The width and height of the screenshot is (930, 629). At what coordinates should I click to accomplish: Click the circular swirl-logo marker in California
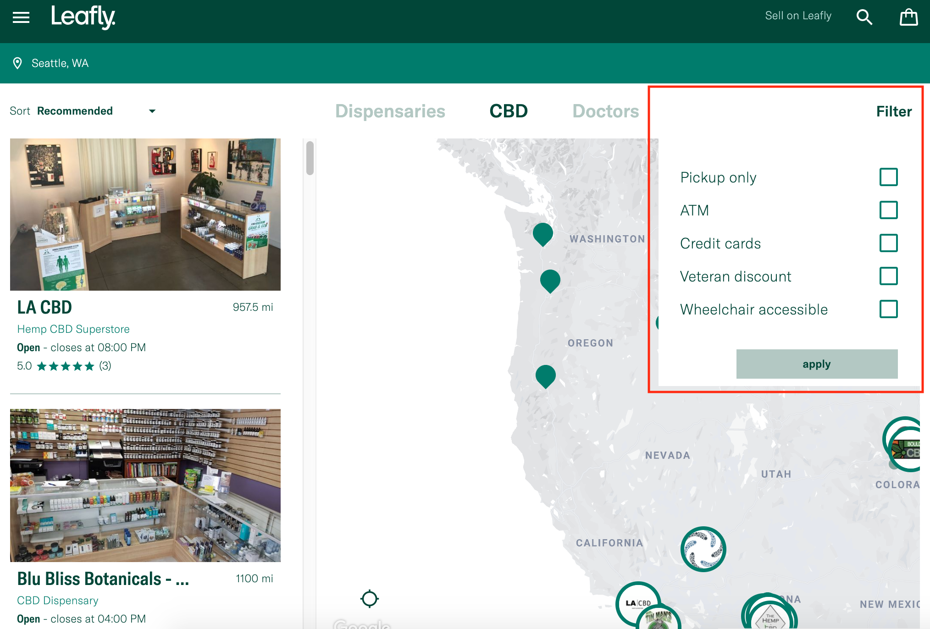point(703,549)
